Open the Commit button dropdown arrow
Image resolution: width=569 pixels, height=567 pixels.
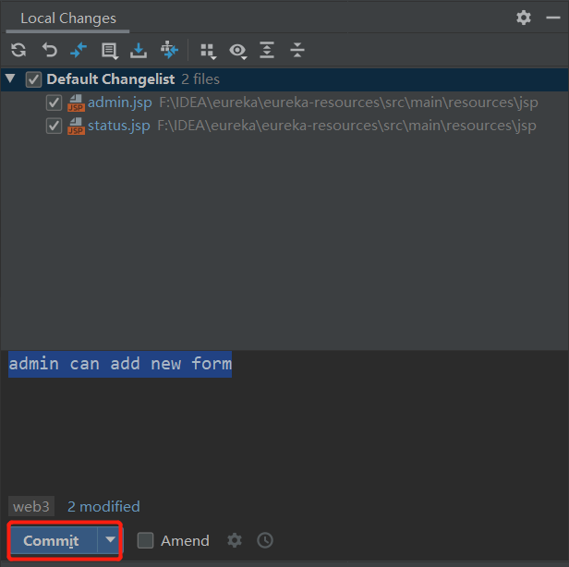click(x=110, y=540)
